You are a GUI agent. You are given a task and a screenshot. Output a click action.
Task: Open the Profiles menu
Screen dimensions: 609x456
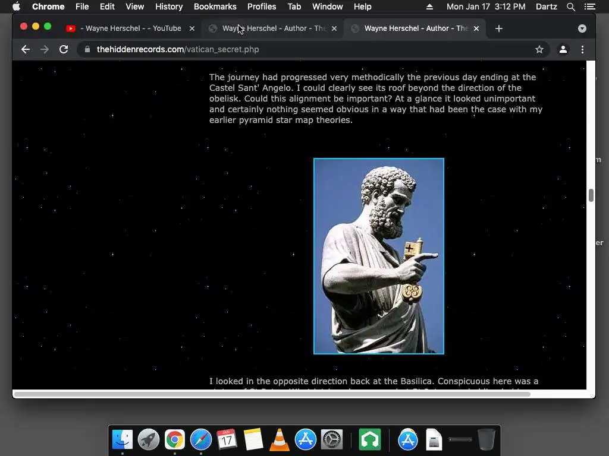pos(262,7)
